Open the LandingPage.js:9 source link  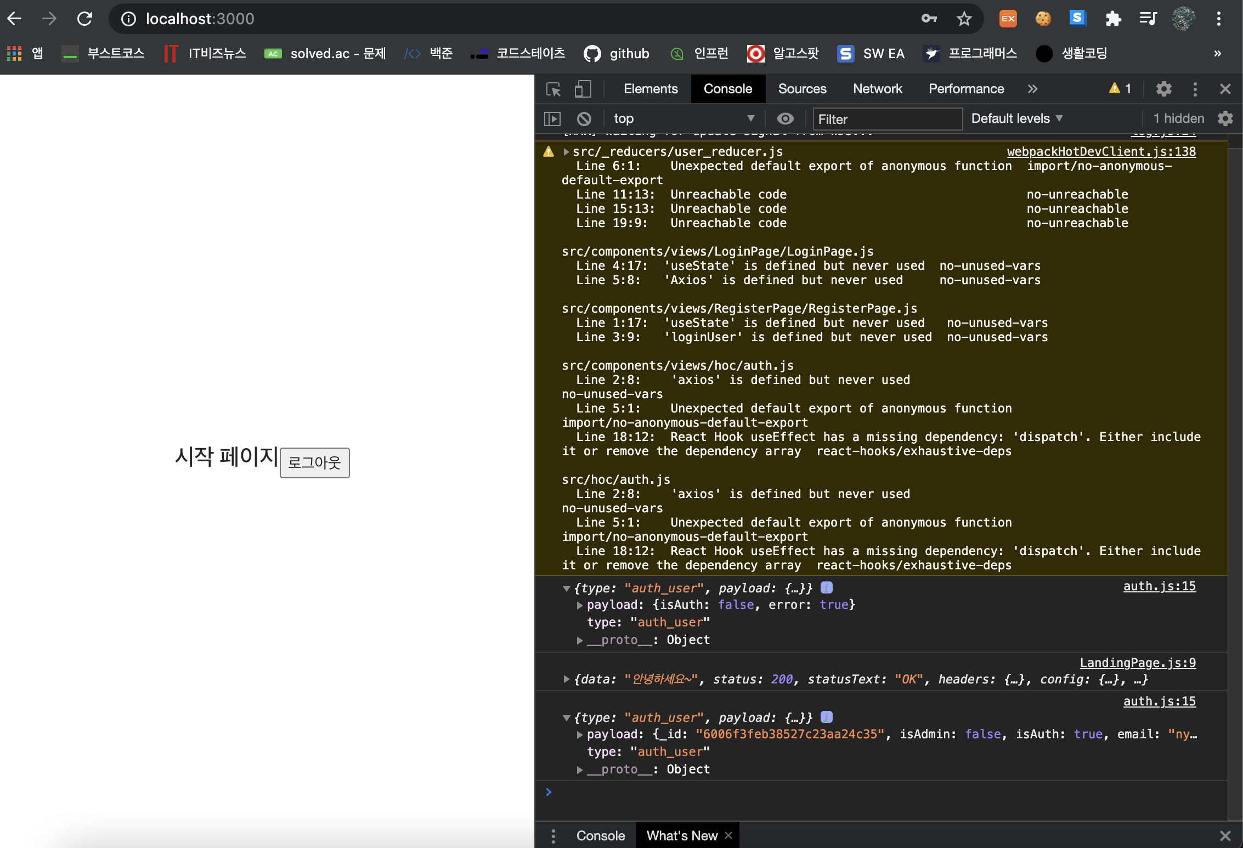pos(1137,663)
